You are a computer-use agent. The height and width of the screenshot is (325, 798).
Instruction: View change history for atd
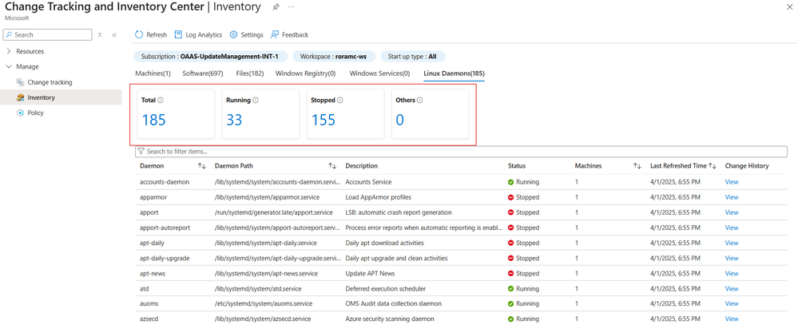coord(732,288)
